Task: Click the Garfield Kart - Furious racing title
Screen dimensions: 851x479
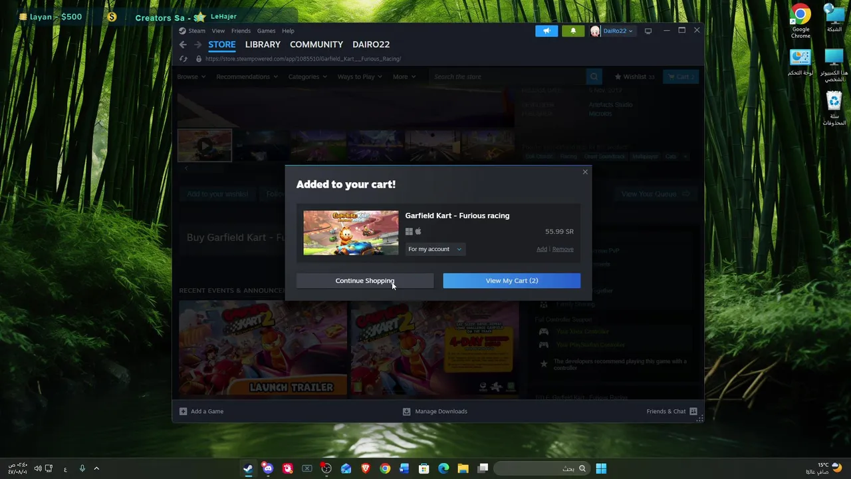Action: point(457,216)
